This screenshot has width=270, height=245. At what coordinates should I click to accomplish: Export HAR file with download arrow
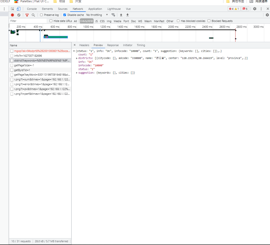(127, 15)
